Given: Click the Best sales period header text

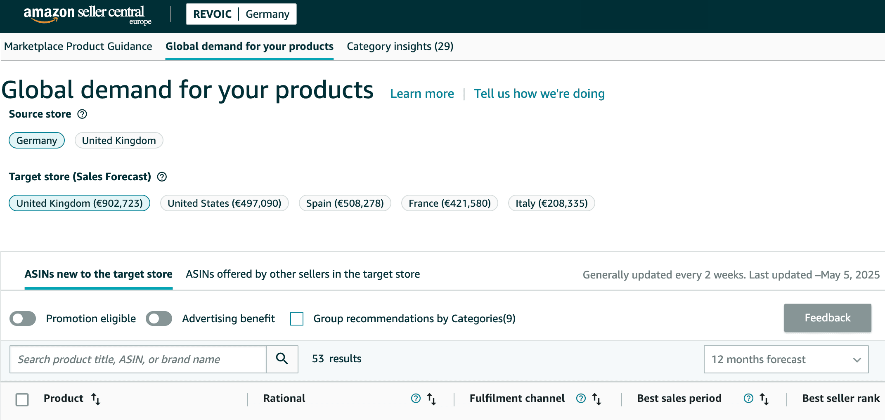Looking at the screenshot, I should point(679,398).
